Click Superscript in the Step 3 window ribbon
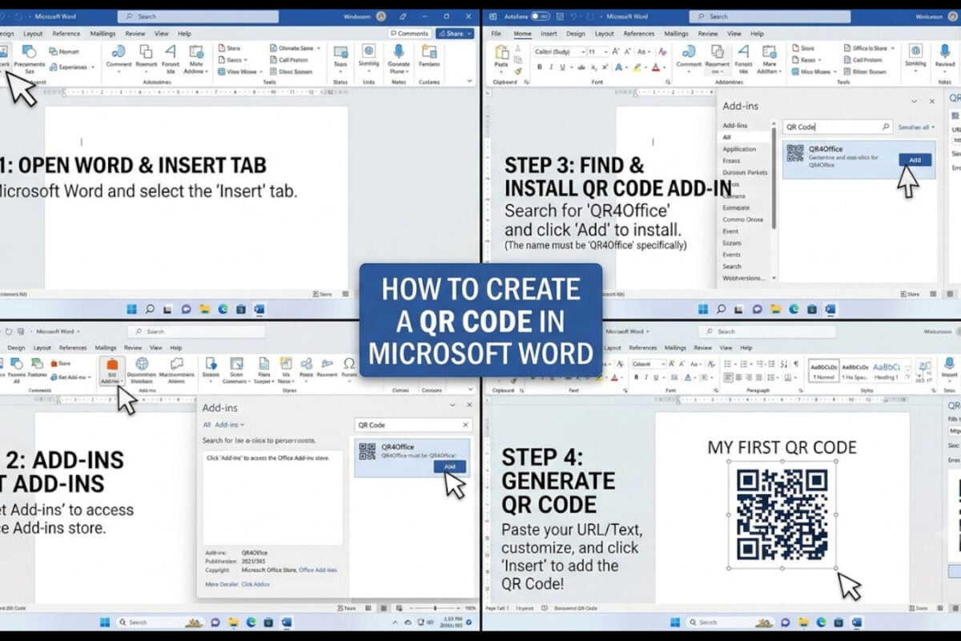 coord(605,67)
